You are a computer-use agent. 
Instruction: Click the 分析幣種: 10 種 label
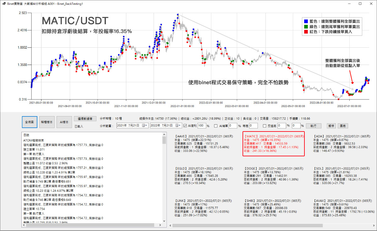110,119
